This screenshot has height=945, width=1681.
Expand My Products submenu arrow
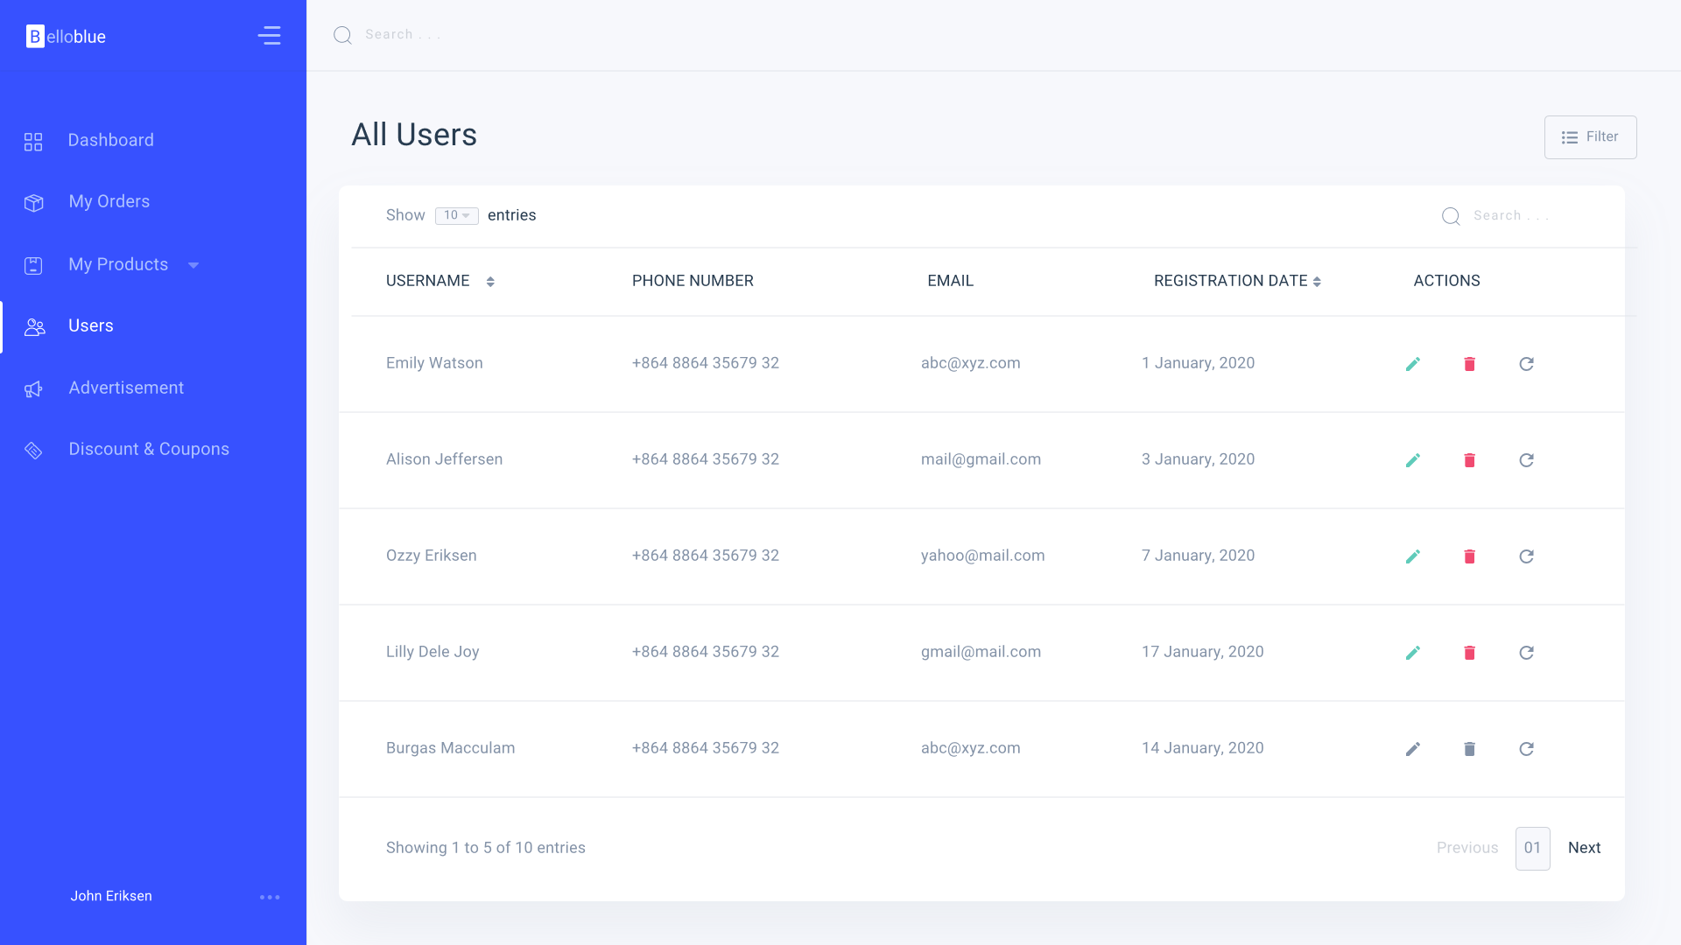pos(193,265)
